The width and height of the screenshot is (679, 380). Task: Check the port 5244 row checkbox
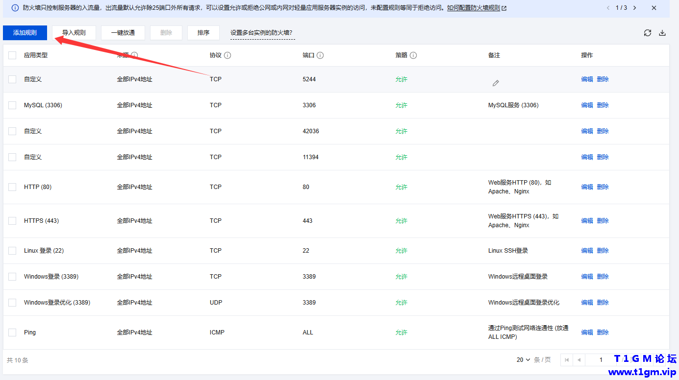point(12,79)
